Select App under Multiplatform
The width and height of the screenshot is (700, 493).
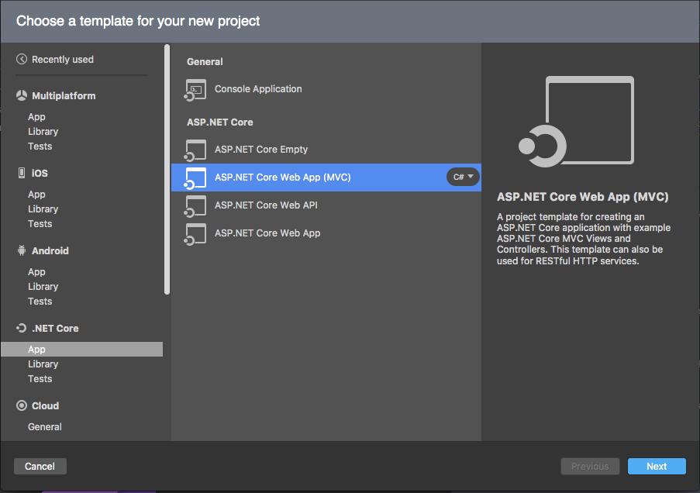(36, 117)
